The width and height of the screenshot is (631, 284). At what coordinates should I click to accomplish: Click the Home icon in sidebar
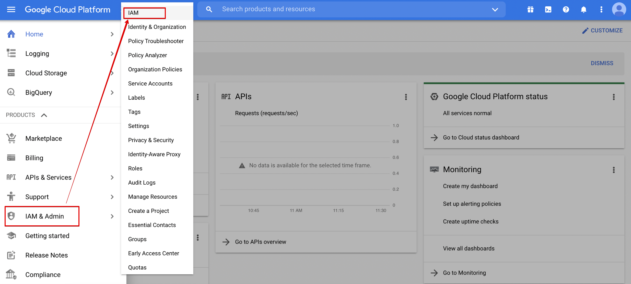coord(11,34)
